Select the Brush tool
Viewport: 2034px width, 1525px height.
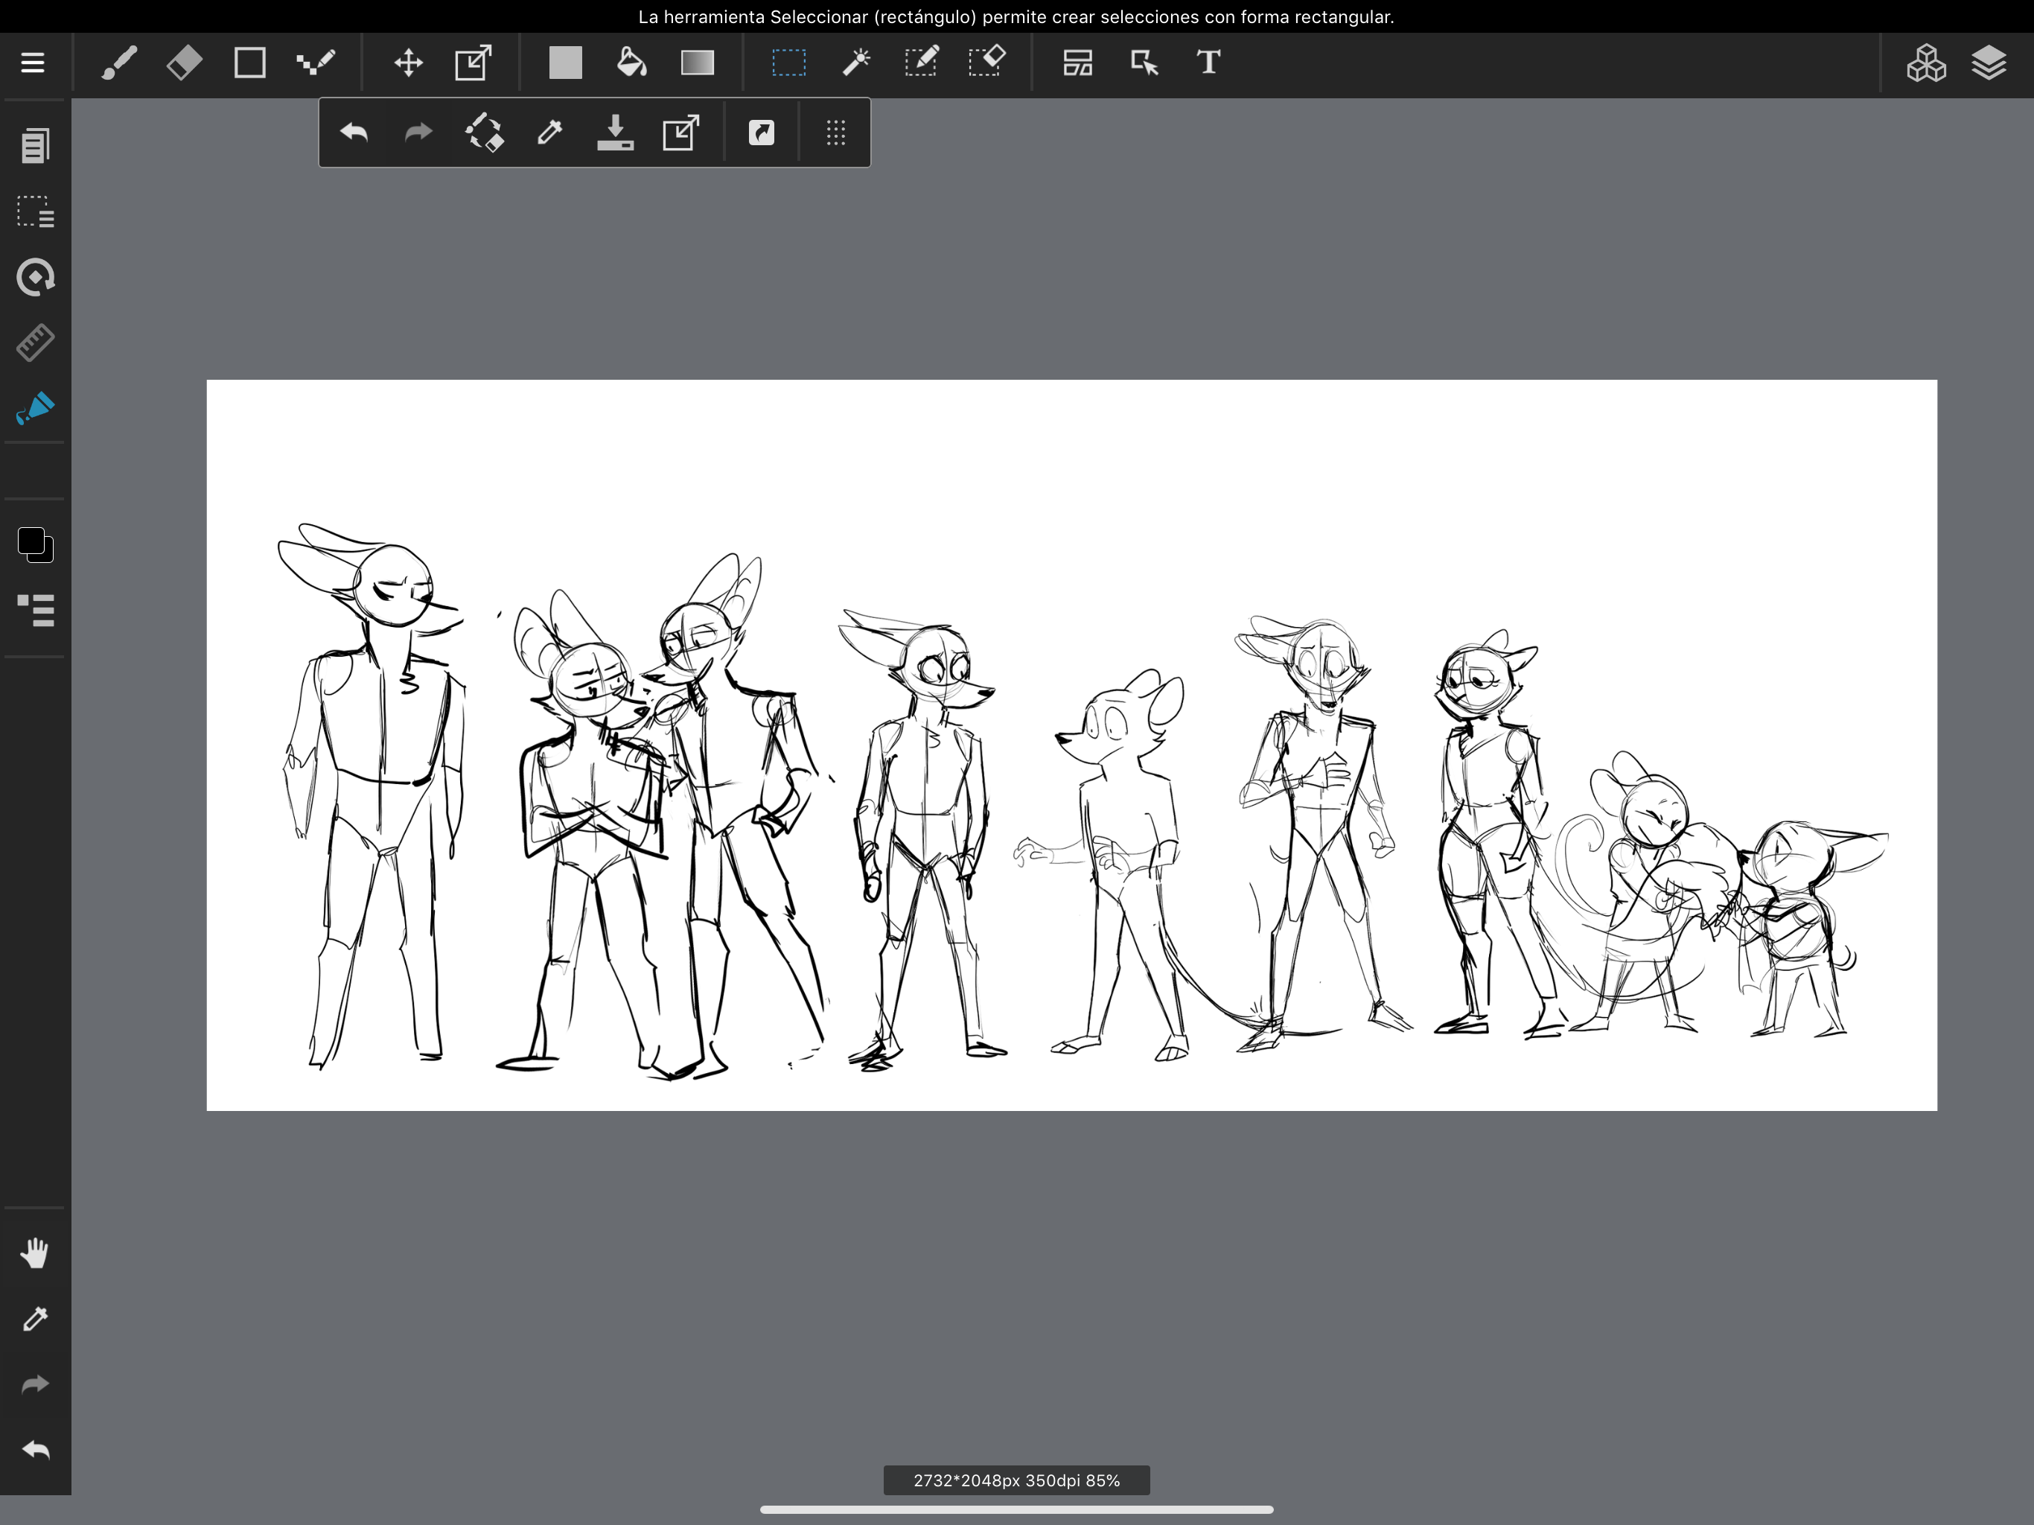(120, 63)
